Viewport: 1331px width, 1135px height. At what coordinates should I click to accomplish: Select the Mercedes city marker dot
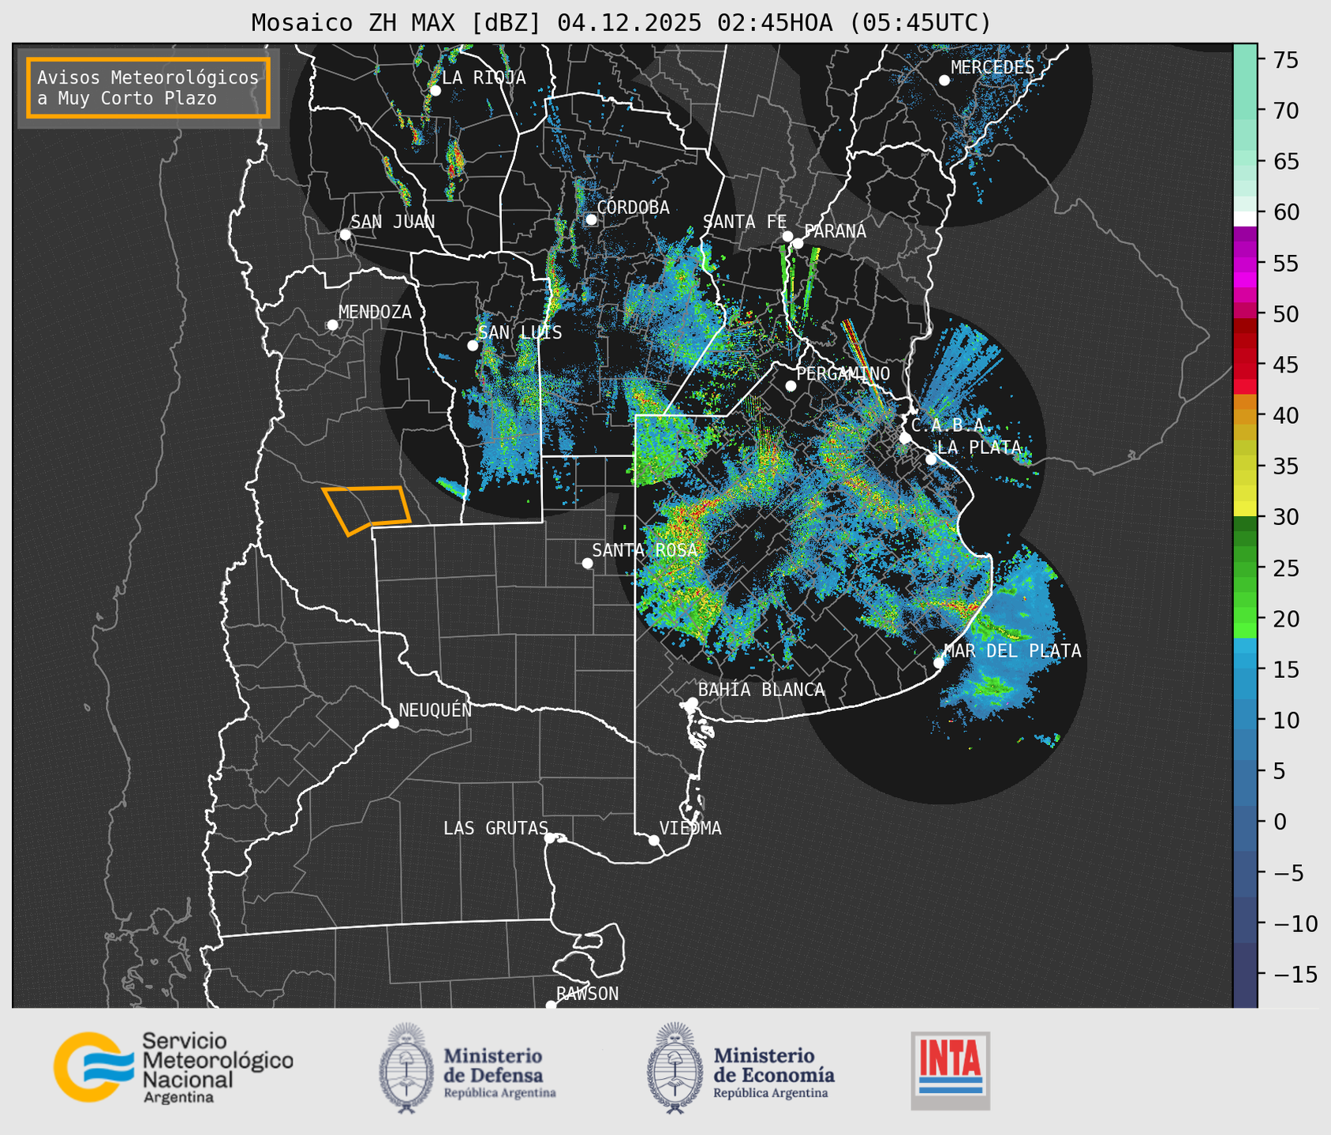tap(944, 80)
